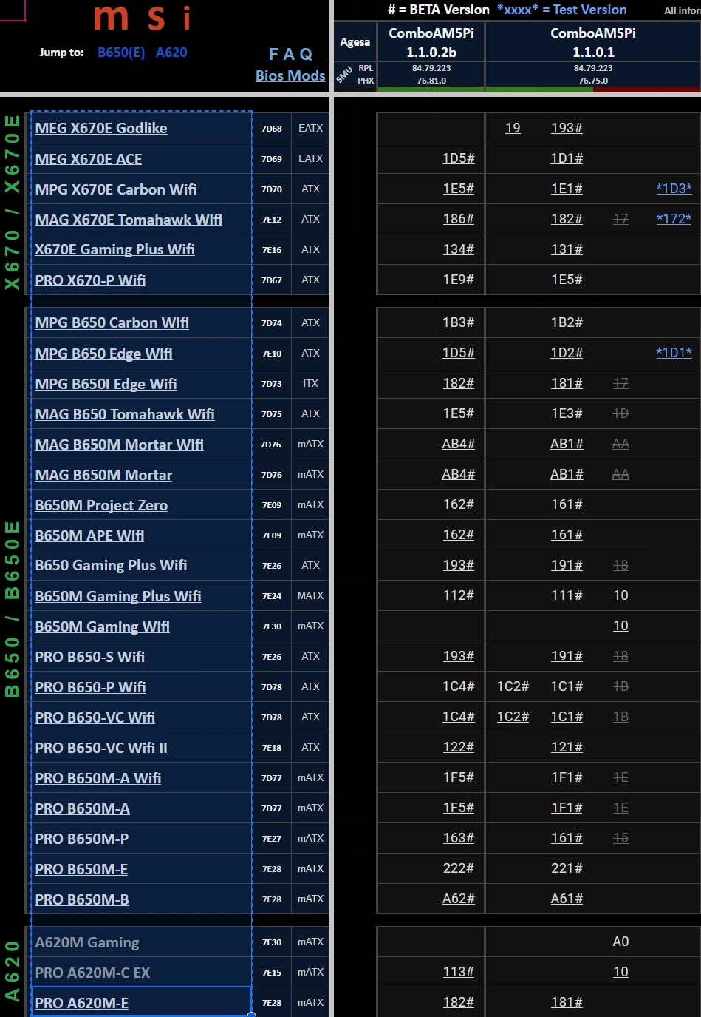Image resolution: width=701 pixels, height=1017 pixels.
Task: Open test version *1D3* for MPG X670E Carbon
Action: (x=674, y=189)
